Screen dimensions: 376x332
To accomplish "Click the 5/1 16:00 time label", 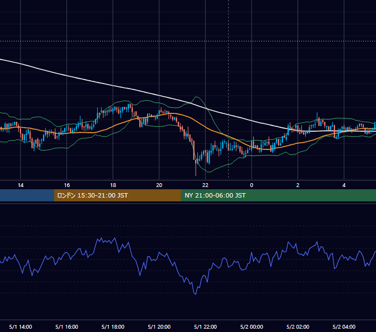I will coord(67,326).
